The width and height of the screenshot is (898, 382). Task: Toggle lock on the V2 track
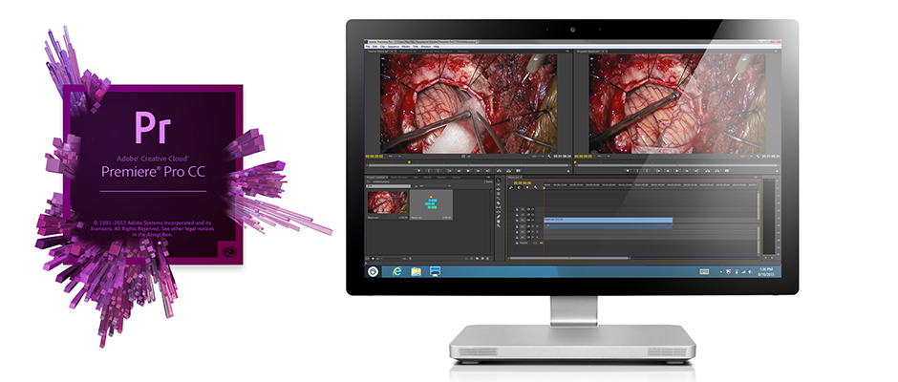(x=517, y=215)
